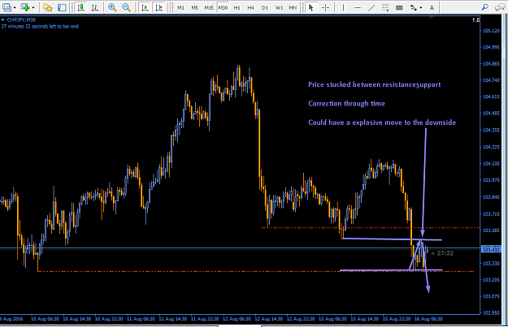Viewport: 508px width, 327px height.
Task: Pick the diagonal Trendline drawing tool
Action: 371,7
